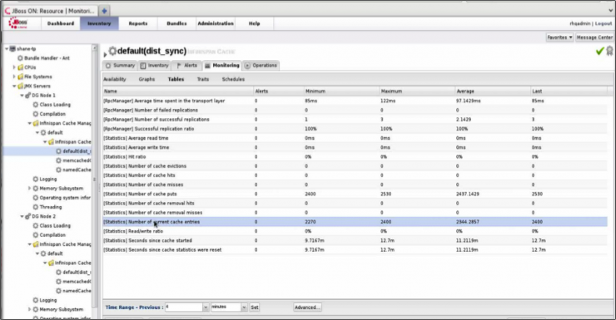The height and width of the screenshot is (320, 616).
Task: Switch to the Summary resource tab
Action: pyautogui.click(x=120, y=66)
